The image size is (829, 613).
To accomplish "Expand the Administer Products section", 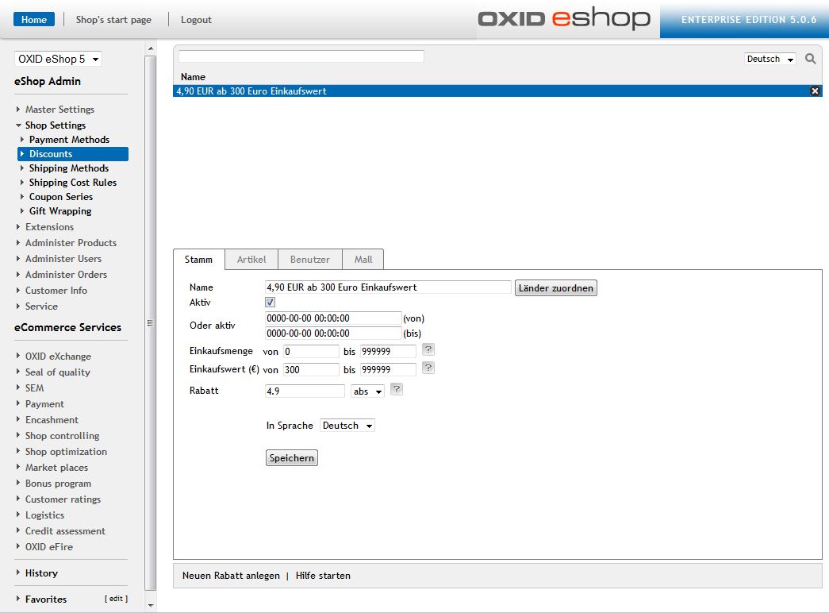I will (71, 243).
